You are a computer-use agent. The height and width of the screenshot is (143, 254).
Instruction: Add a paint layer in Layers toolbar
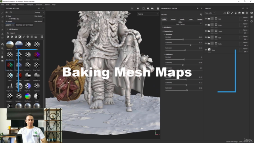pyautogui.click(x=232, y=13)
